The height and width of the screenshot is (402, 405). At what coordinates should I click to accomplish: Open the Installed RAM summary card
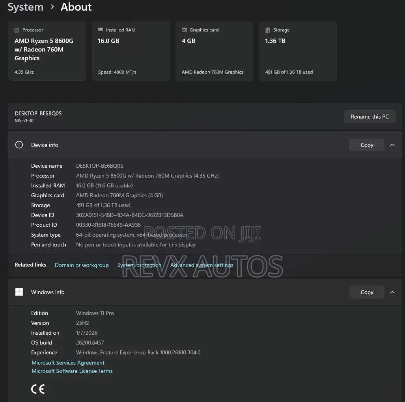point(131,51)
